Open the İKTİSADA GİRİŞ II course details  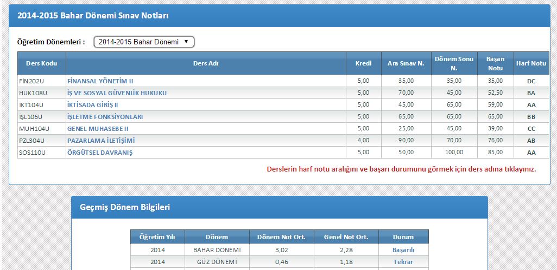click(92, 105)
